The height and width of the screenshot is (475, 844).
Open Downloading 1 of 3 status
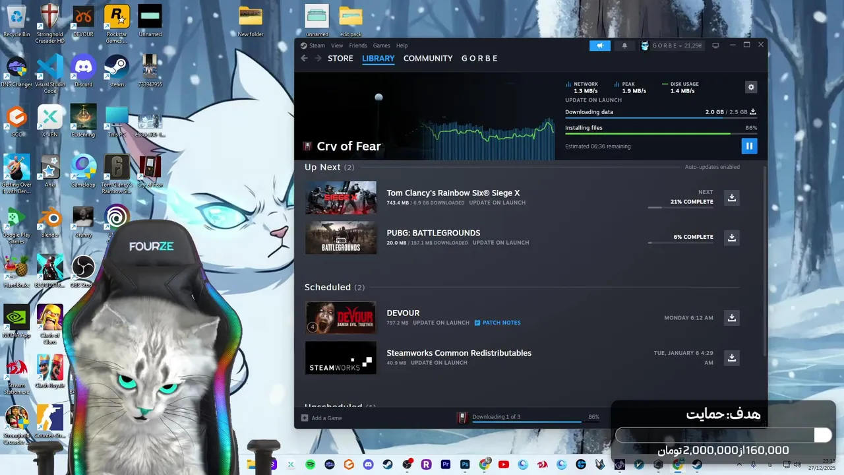tap(529, 417)
